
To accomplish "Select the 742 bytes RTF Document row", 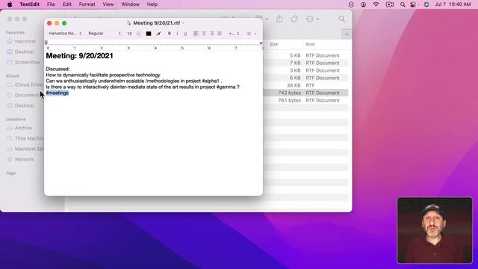I will (x=305, y=93).
